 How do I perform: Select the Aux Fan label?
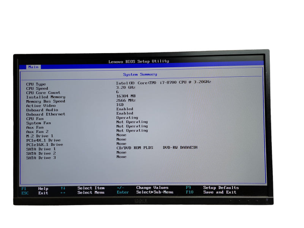point(35,127)
